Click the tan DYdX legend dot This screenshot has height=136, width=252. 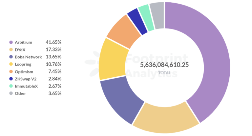point(11,49)
